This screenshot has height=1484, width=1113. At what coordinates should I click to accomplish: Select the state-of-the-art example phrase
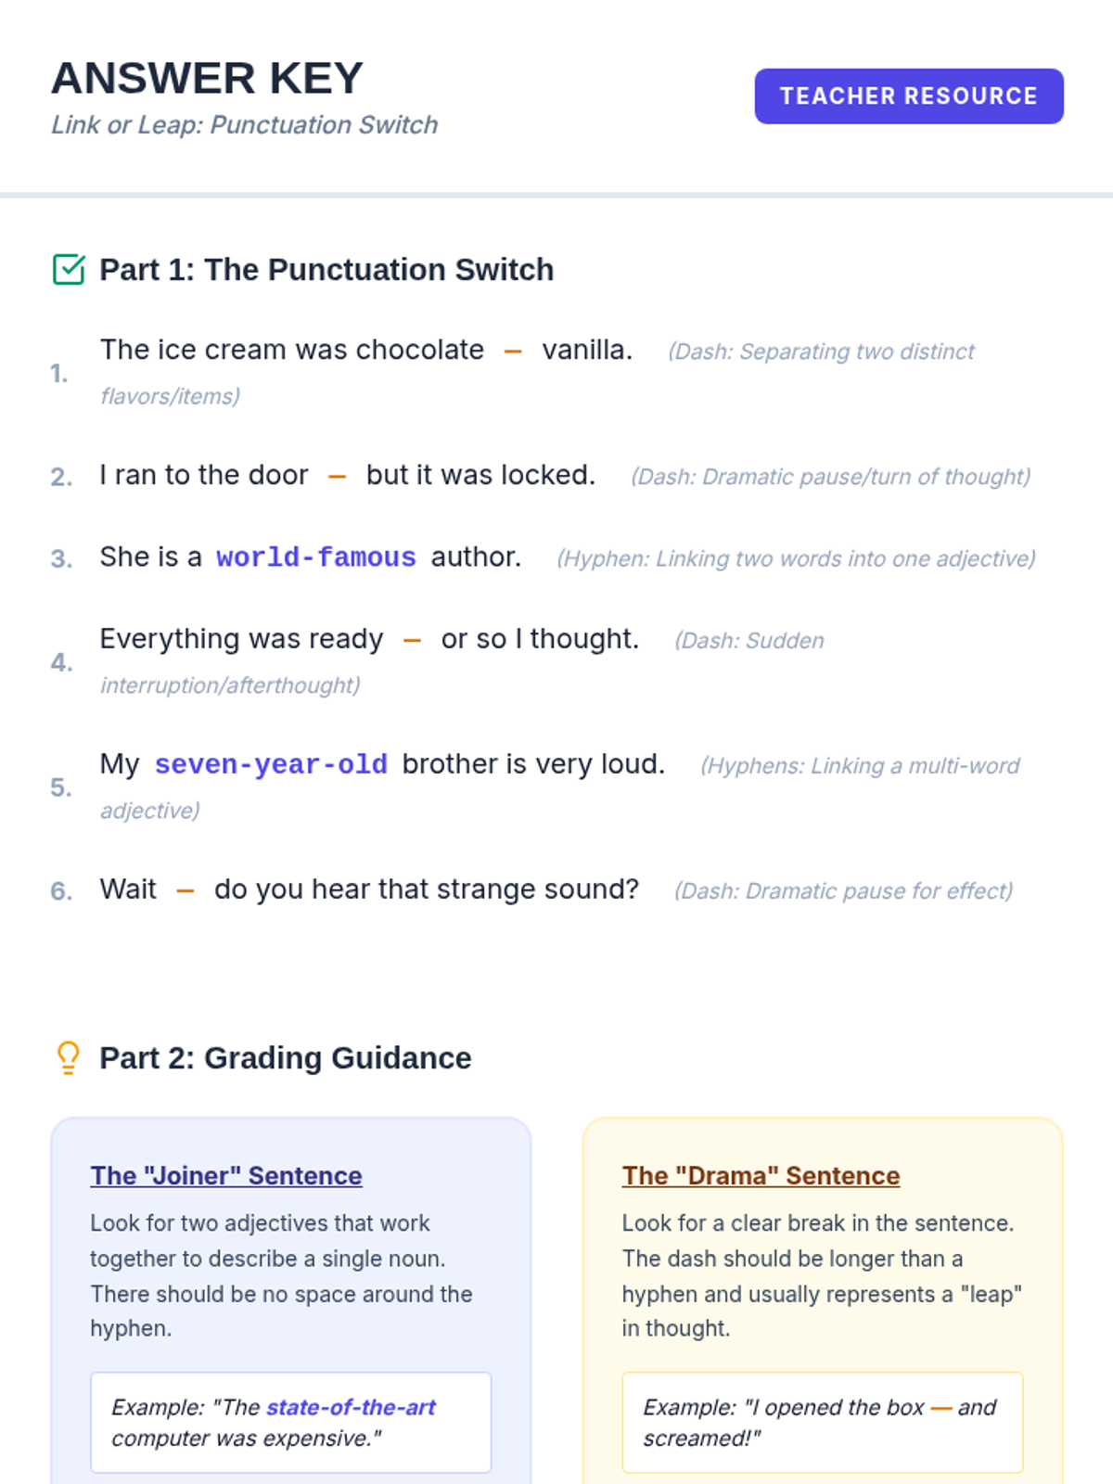351,1407
